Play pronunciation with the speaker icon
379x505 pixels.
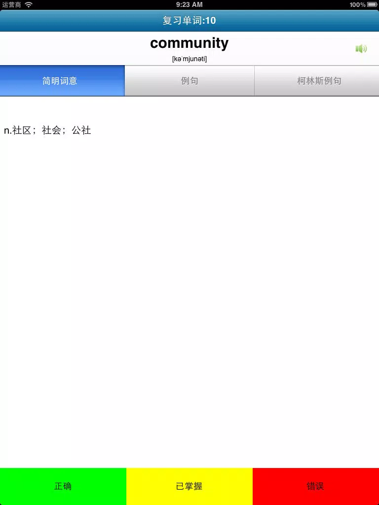coord(361,49)
